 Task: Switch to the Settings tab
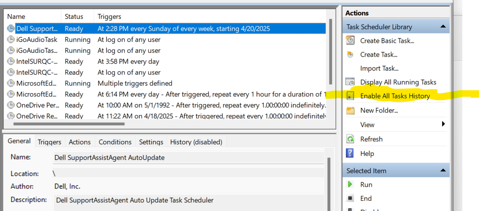coord(151,142)
